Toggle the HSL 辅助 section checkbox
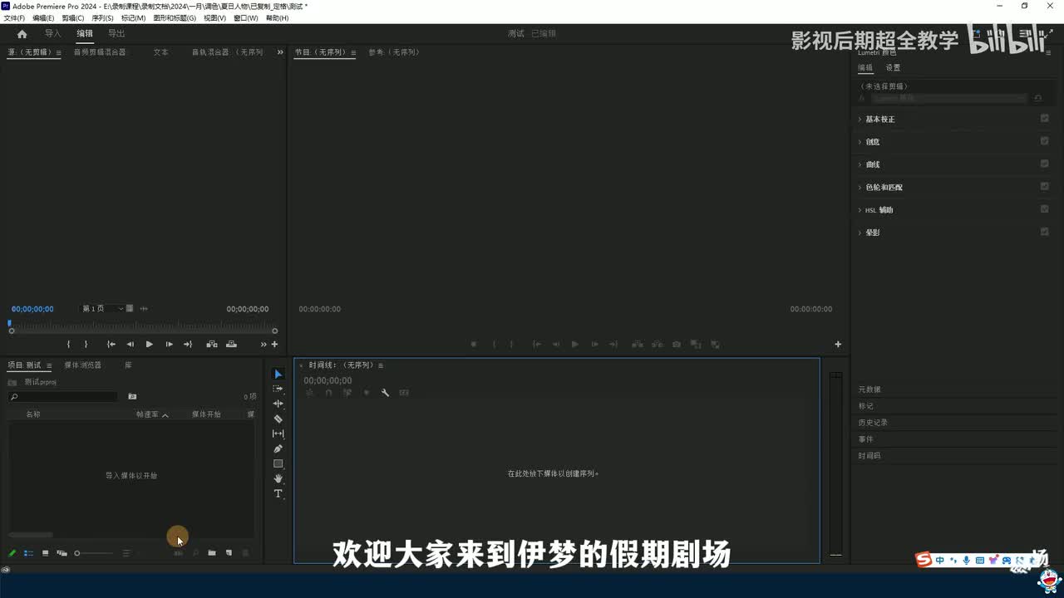Viewport: 1064px width, 598px height. click(1045, 209)
